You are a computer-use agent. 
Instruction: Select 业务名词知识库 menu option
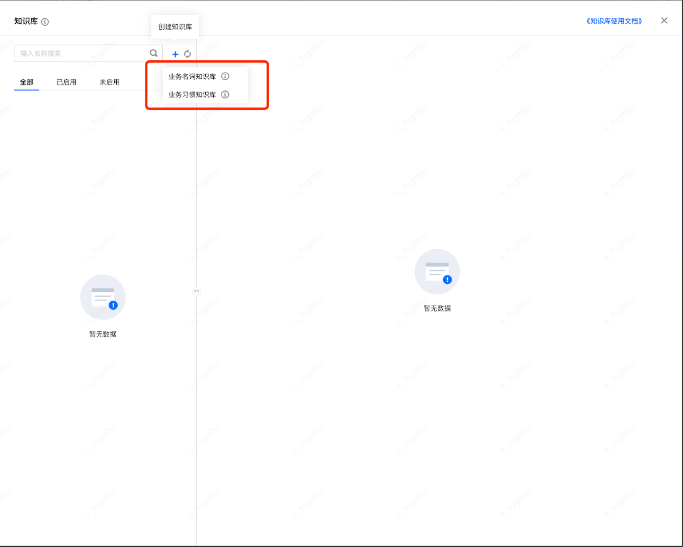coord(192,76)
